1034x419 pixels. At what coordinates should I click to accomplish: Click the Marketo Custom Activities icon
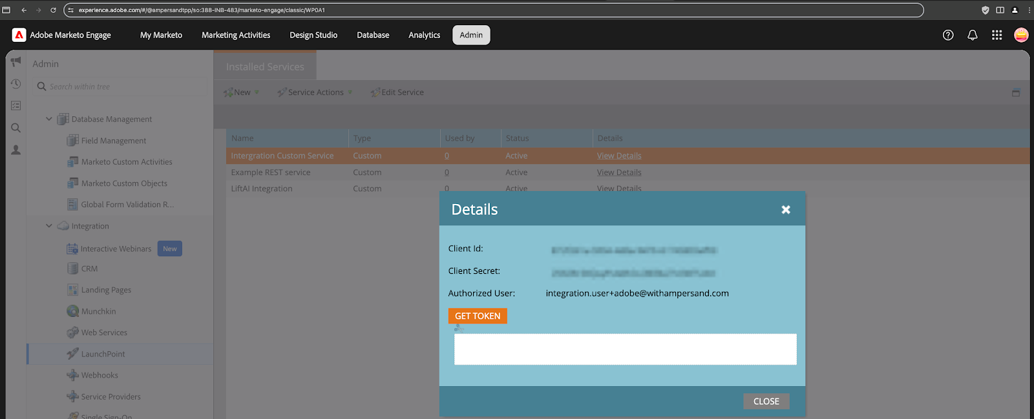pyautogui.click(x=73, y=161)
